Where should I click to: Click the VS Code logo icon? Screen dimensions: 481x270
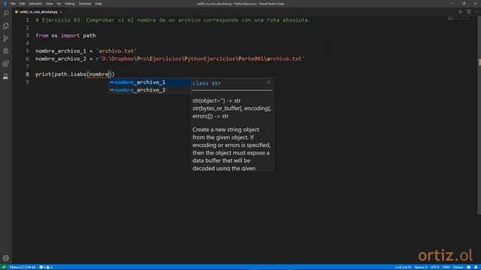[5, 4]
